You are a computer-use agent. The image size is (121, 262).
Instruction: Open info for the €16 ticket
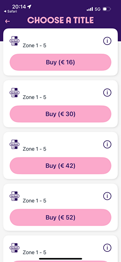click(107, 41)
